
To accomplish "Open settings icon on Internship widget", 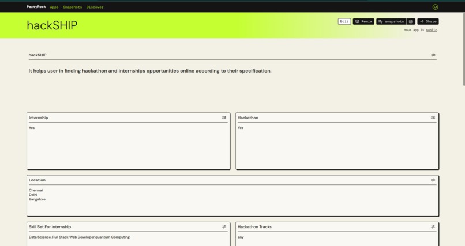I will pos(224,118).
